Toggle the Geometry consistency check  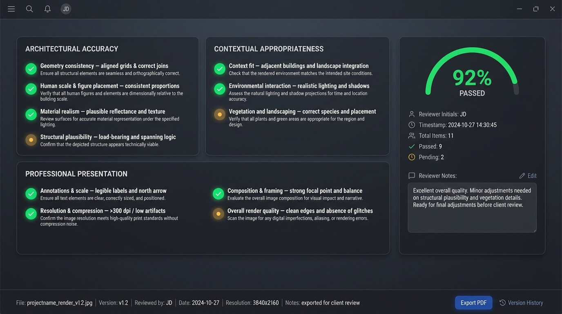pyautogui.click(x=31, y=69)
